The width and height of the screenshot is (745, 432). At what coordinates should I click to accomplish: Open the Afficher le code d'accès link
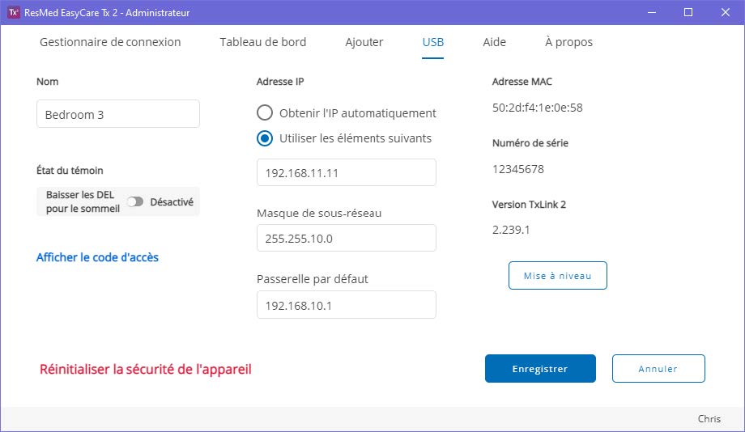(x=97, y=257)
